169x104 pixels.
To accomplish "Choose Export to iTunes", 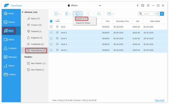I will [x=83, y=23].
